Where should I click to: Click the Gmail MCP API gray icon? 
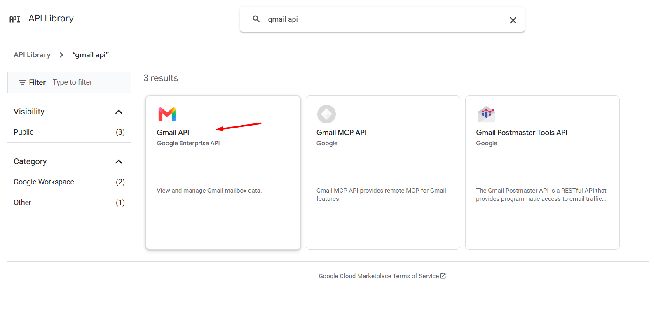pos(326,114)
